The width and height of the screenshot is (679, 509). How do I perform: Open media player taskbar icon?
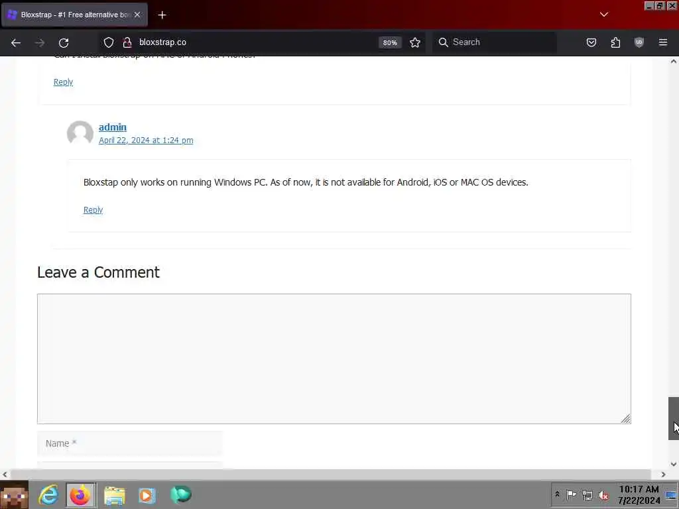(x=147, y=496)
